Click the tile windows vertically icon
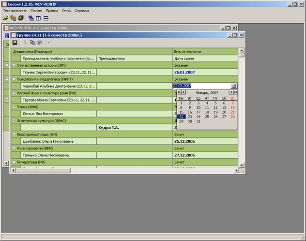The width and height of the screenshot is (306, 241). [38, 18]
